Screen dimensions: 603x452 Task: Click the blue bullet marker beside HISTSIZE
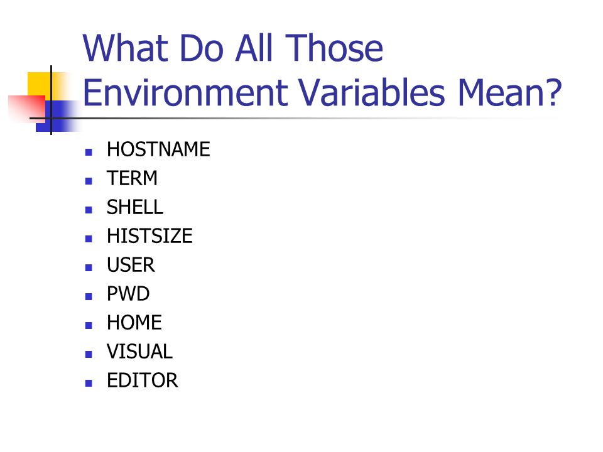89,239
